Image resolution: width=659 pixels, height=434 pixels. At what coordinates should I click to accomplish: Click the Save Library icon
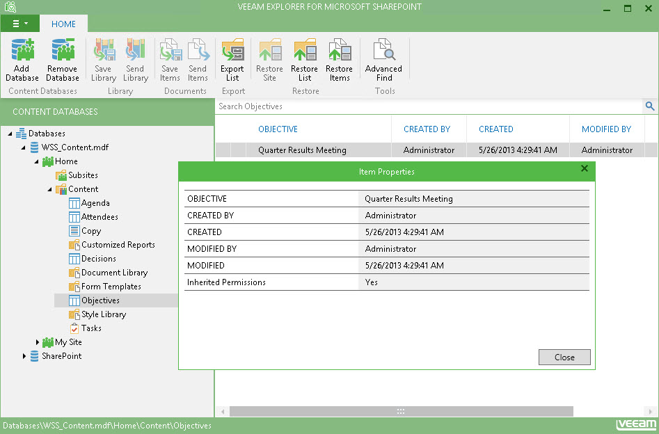pos(104,49)
